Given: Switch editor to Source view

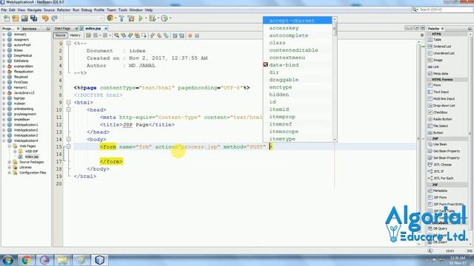Looking at the screenshot, I should pyautogui.click(x=60, y=35).
